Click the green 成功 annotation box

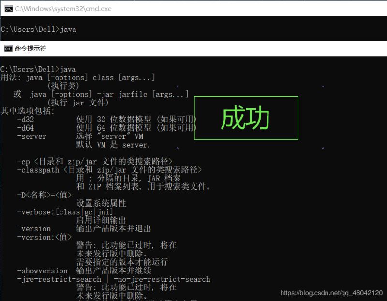point(246,118)
